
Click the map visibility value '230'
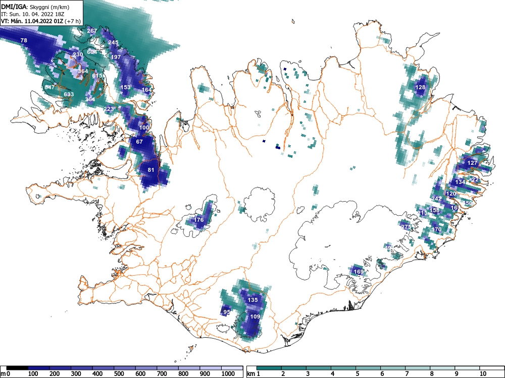coord(78,54)
